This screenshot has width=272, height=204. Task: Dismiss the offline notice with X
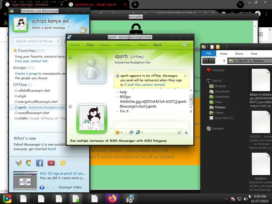pyautogui.click(x=185, y=76)
